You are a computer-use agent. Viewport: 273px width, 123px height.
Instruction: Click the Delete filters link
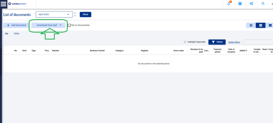pos(234,42)
